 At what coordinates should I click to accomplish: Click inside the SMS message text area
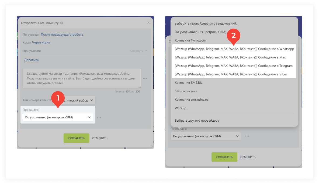[x=82, y=78]
